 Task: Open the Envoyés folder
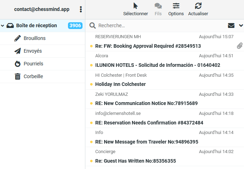point(42,51)
